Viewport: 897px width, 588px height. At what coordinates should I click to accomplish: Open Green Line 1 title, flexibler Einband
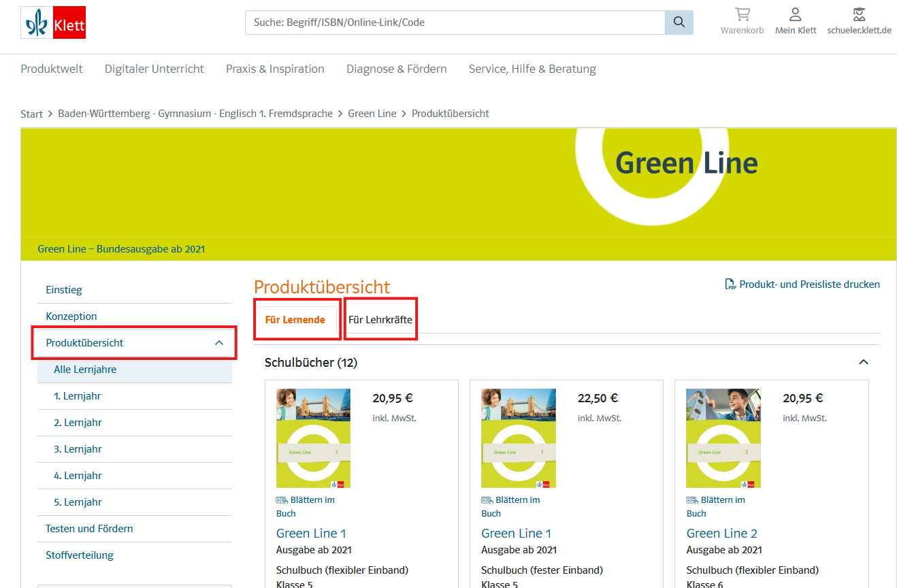pyautogui.click(x=311, y=534)
